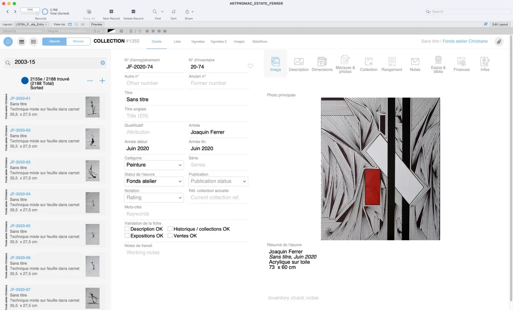Click the main artwork photo
The height and width of the screenshot is (310, 513).
pyautogui.click(x=380, y=169)
